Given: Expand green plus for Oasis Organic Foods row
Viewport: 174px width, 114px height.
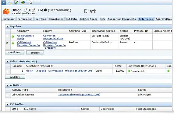Looking at the screenshot, I should click(x=13, y=37).
